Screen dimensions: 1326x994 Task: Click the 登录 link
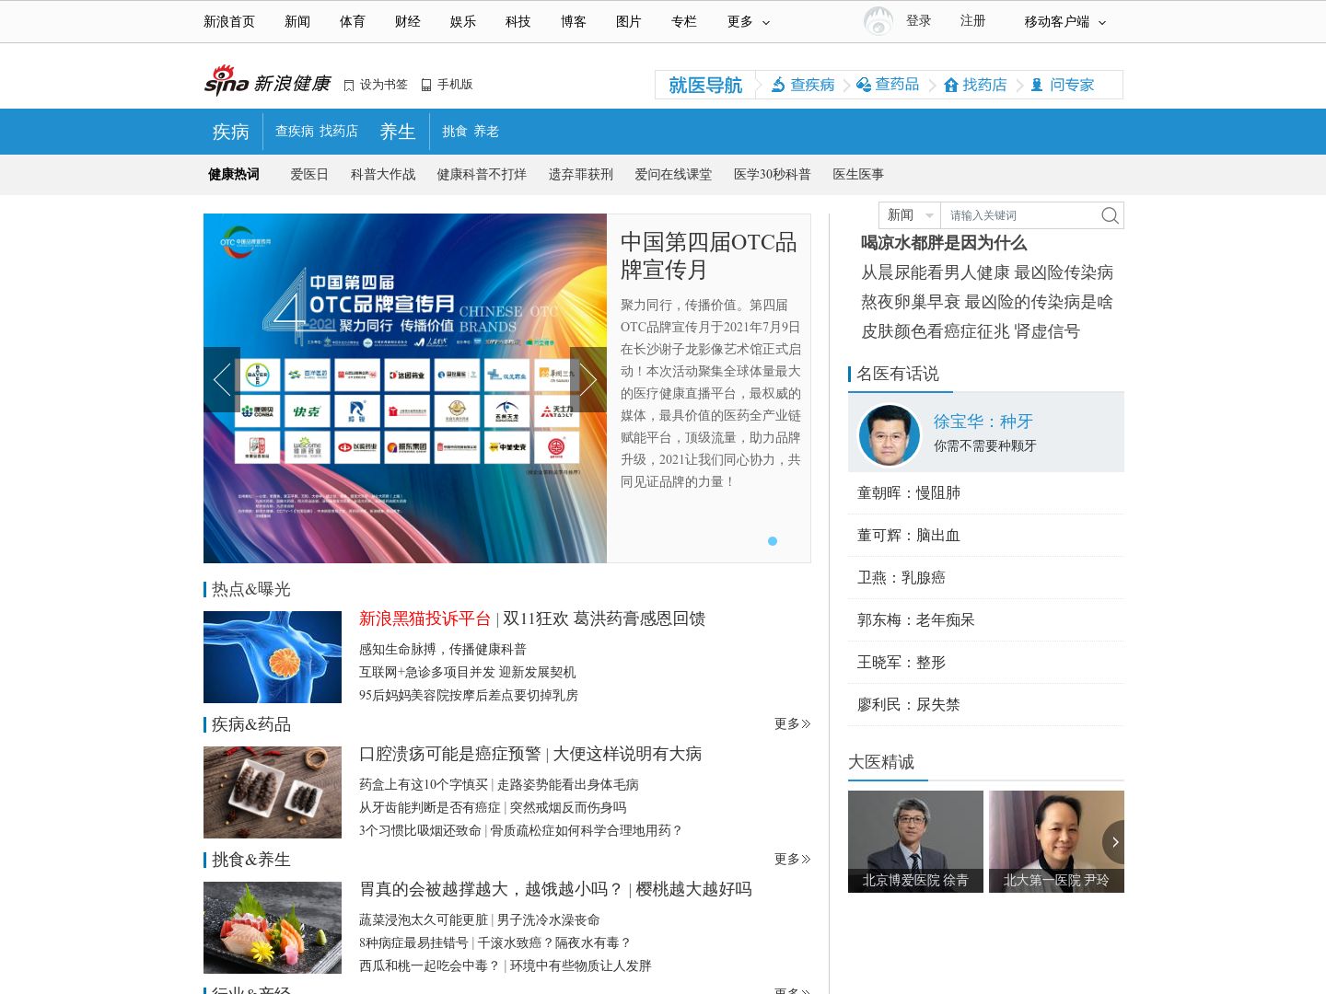point(919,20)
